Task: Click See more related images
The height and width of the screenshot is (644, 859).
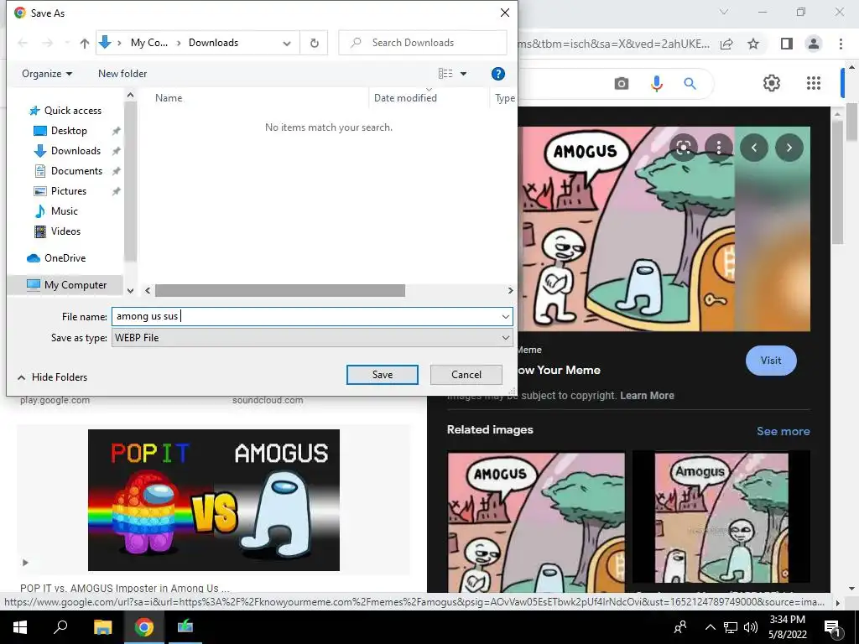Action: (783, 432)
